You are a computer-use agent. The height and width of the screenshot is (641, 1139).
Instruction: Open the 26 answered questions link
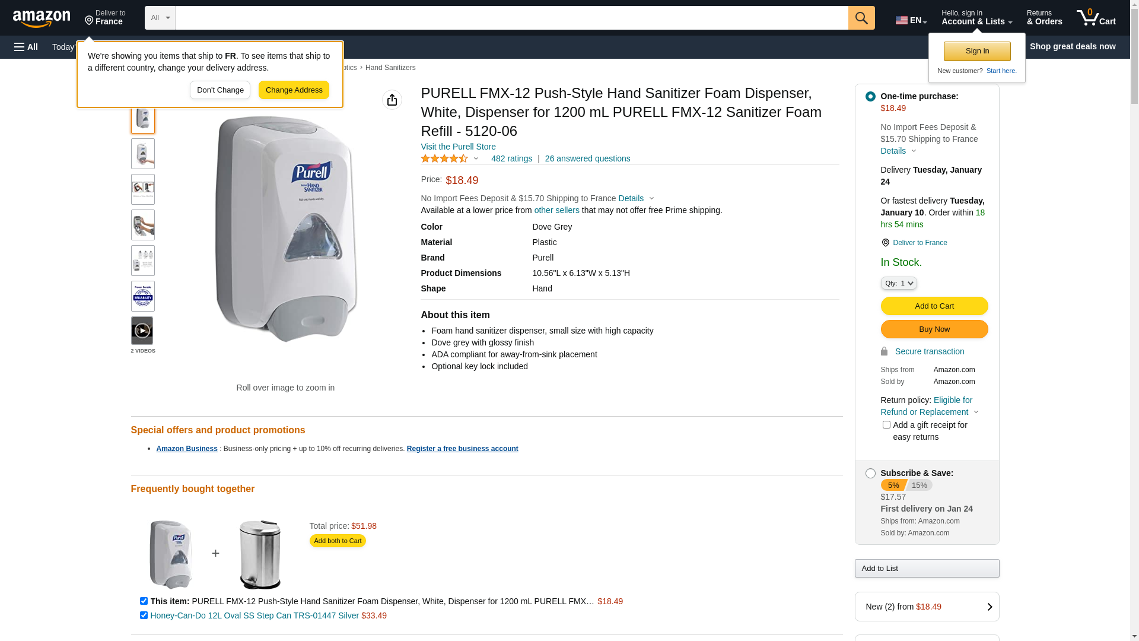point(587,158)
